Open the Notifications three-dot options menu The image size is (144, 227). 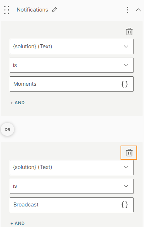pos(127,10)
